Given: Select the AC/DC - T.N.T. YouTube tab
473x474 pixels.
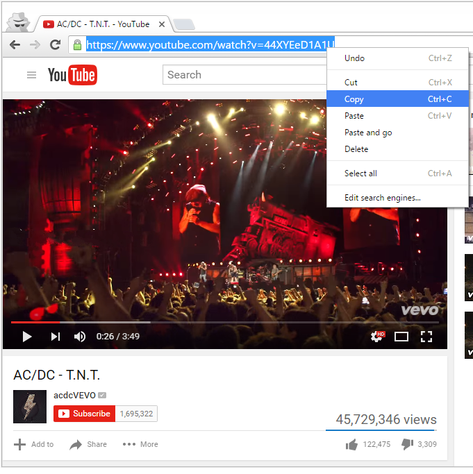Looking at the screenshot, I should pyautogui.click(x=103, y=24).
